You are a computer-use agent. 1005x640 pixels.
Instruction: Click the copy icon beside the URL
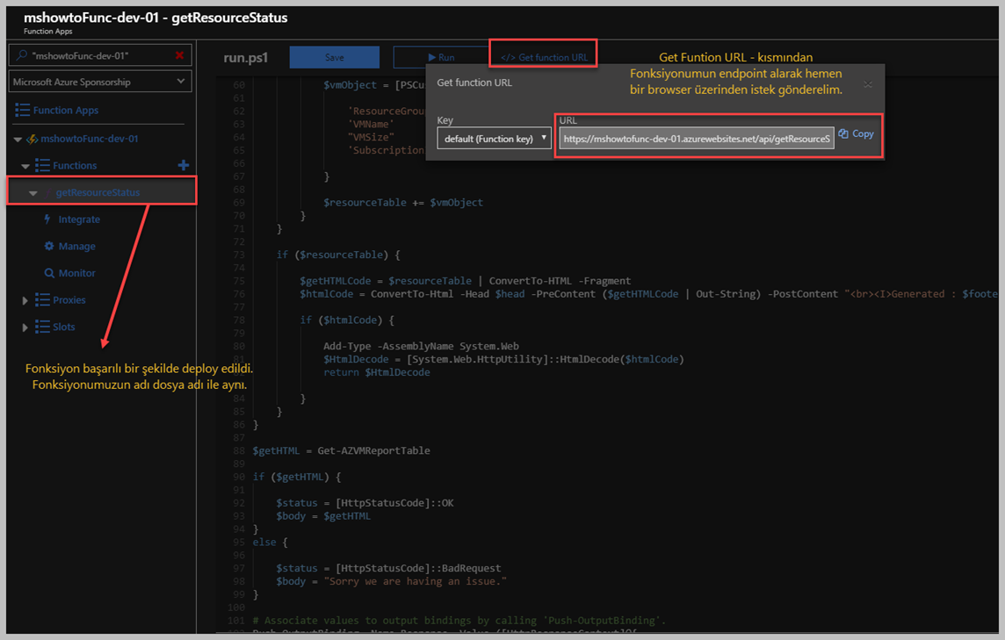(x=843, y=134)
